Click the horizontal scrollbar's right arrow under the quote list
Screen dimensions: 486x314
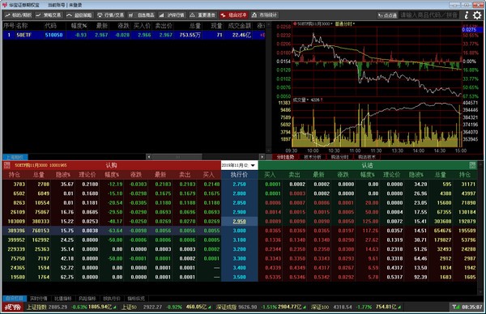tap(262, 157)
